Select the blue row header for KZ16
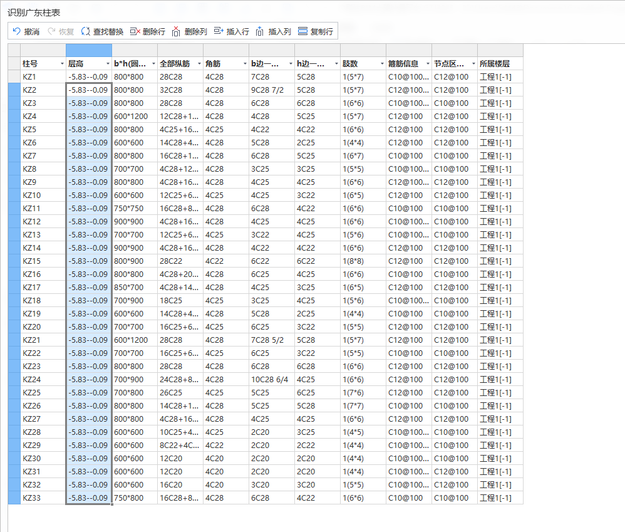The height and width of the screenshot is (532, 625). (14, 274)
